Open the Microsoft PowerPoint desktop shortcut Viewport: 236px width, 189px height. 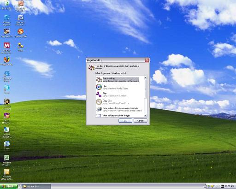20,6
